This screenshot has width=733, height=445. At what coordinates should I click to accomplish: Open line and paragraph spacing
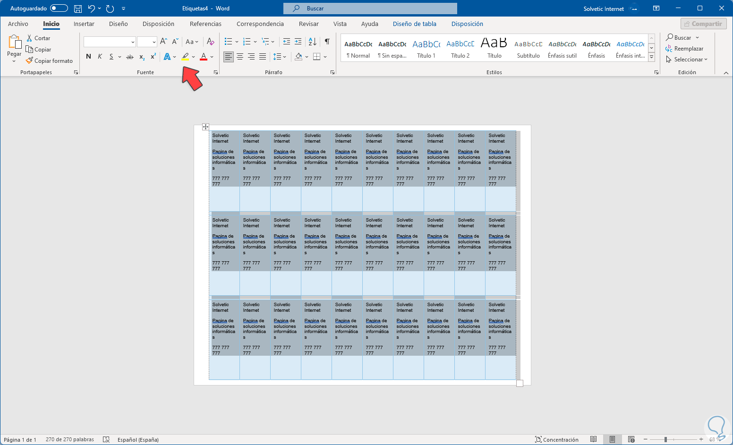pos(277,57)
